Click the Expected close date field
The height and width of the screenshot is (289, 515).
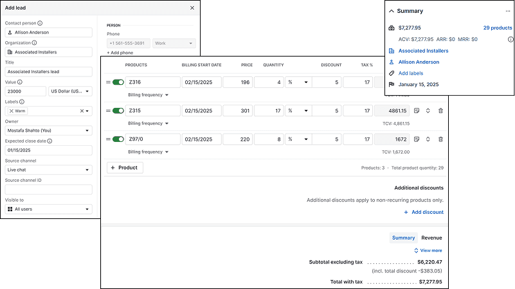coord(49,150)
